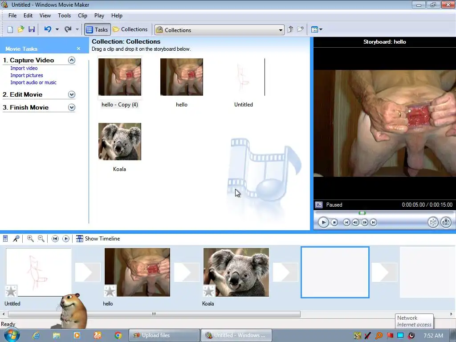The height and width of the screenshot is (342, 456).
Task: Click the storyboard horizontal scrollbar
Action: [x=154, y=314]
